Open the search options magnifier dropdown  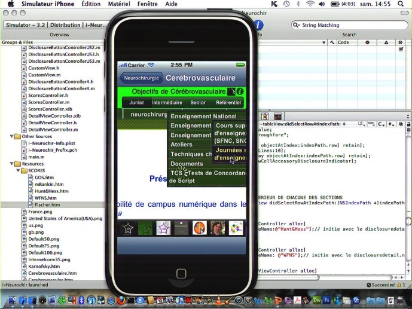pos(296,25)
